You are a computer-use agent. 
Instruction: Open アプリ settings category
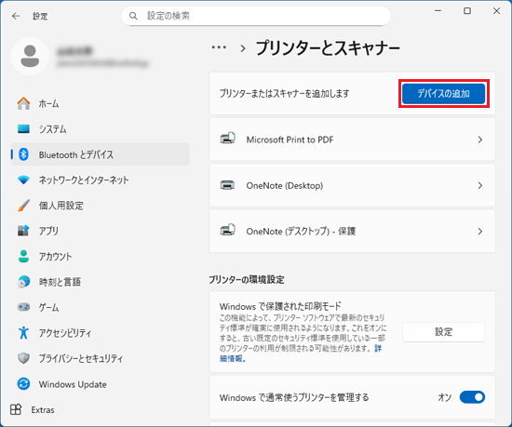[x=101, y=231]
